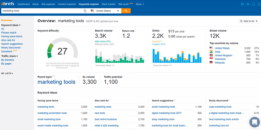Click the file upload icon in the search box
The height and width of the screenshot is (130, 261).
85,11
